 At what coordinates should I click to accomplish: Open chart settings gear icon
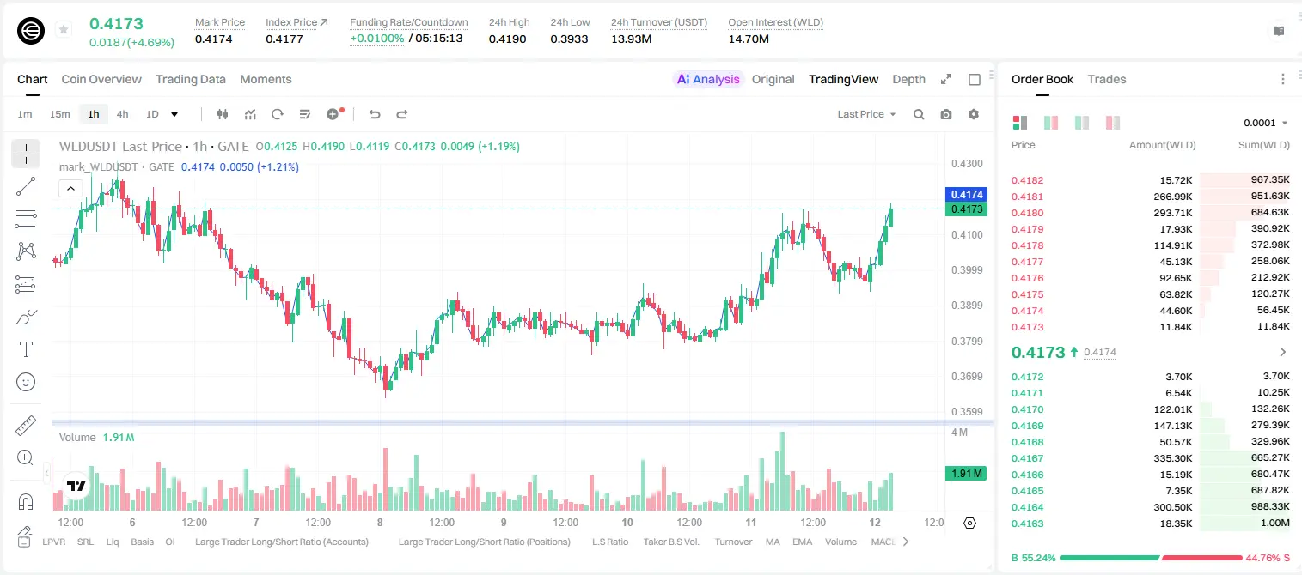pyautogui.click(x=974, y=114)
